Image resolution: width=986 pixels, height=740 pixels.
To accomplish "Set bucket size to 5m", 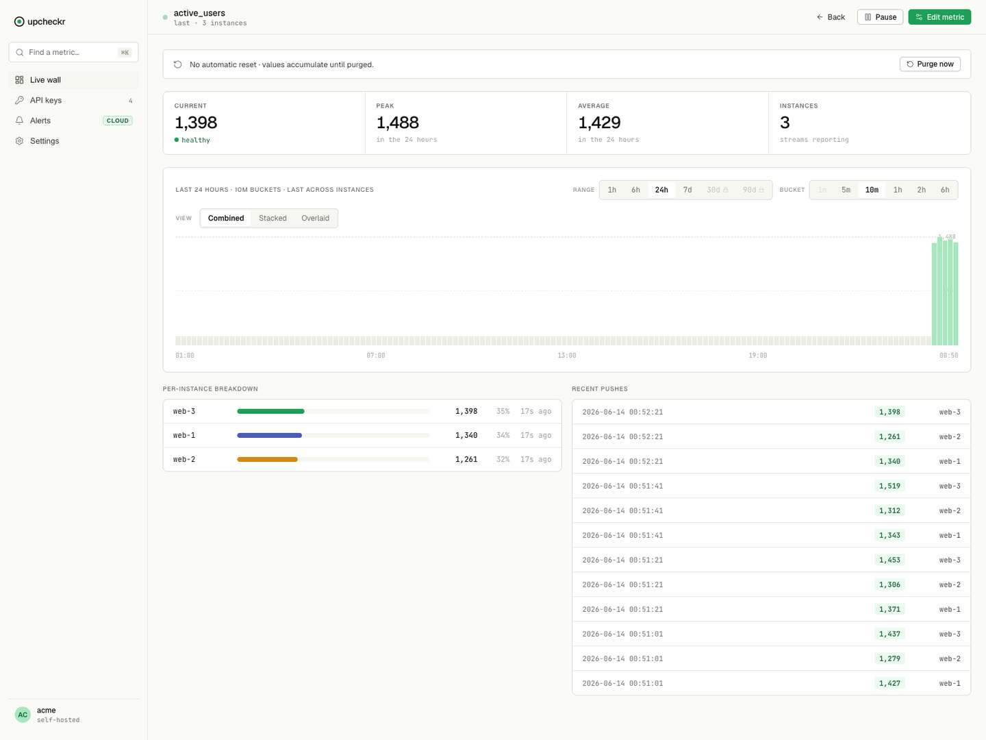I will coord(846,190).
